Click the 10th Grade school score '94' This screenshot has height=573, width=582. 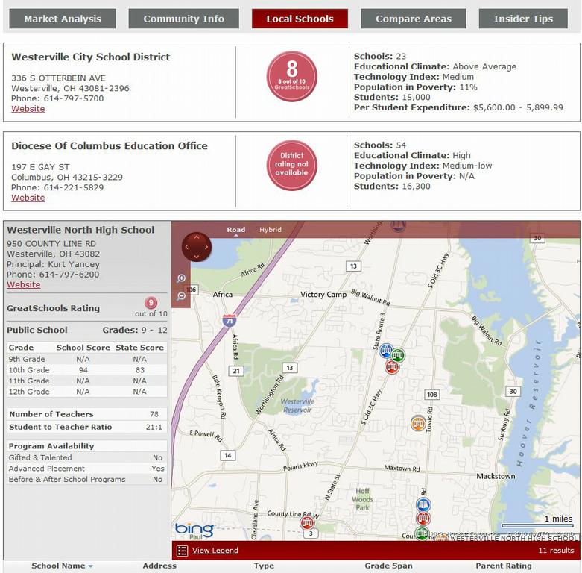point(83,370)
